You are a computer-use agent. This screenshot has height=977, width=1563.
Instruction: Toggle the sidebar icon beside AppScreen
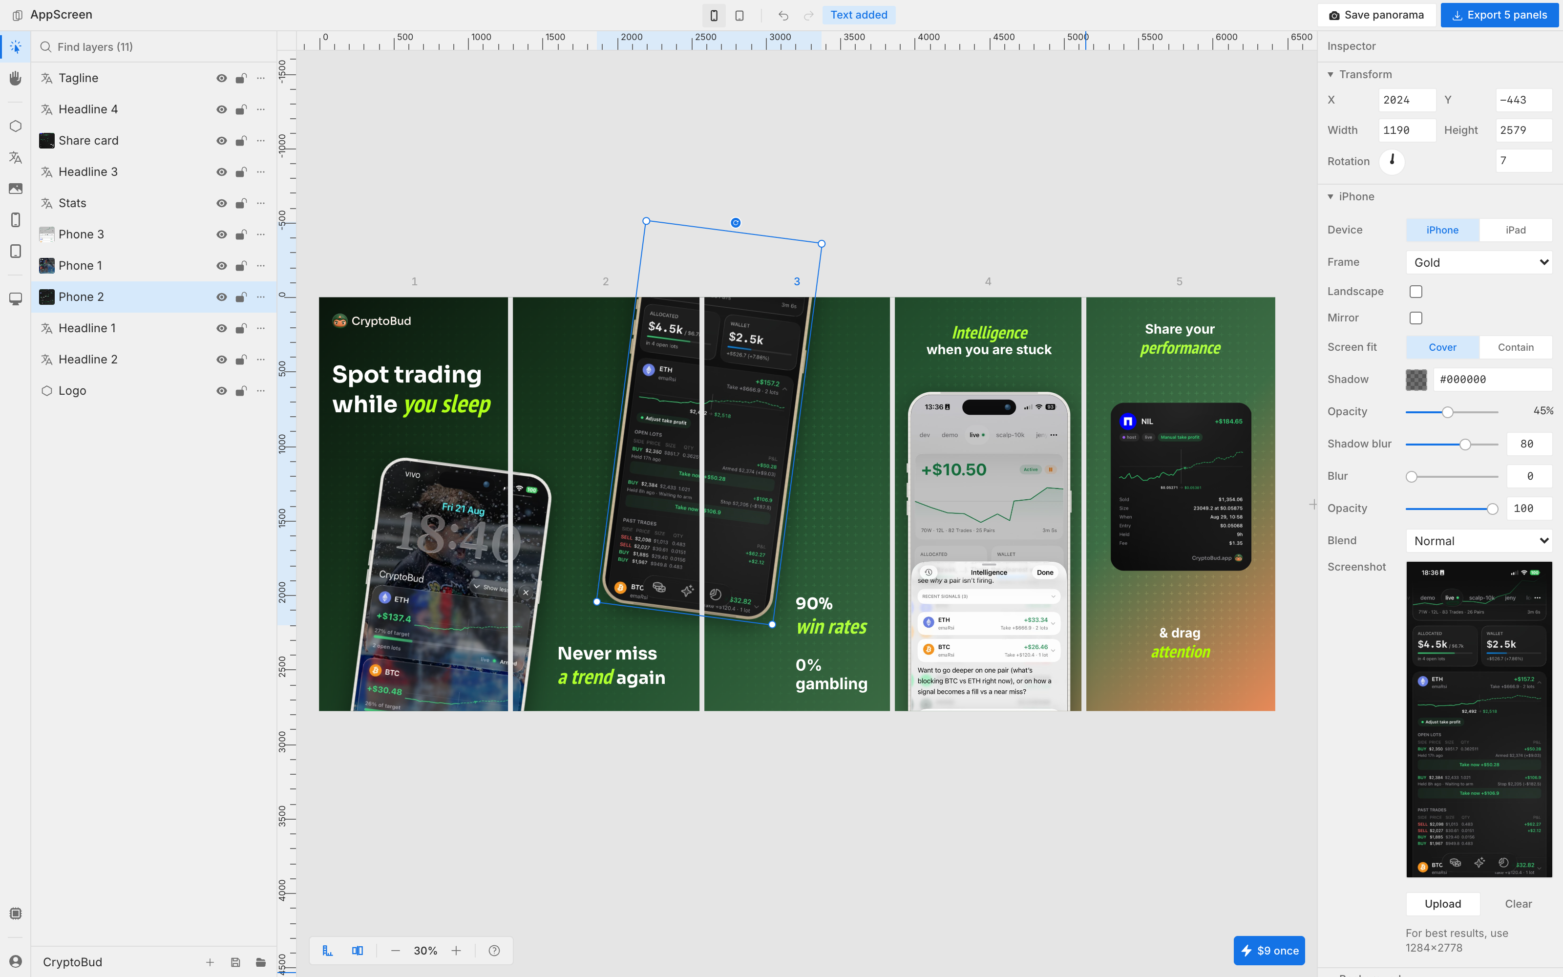[x=18, y=15]
